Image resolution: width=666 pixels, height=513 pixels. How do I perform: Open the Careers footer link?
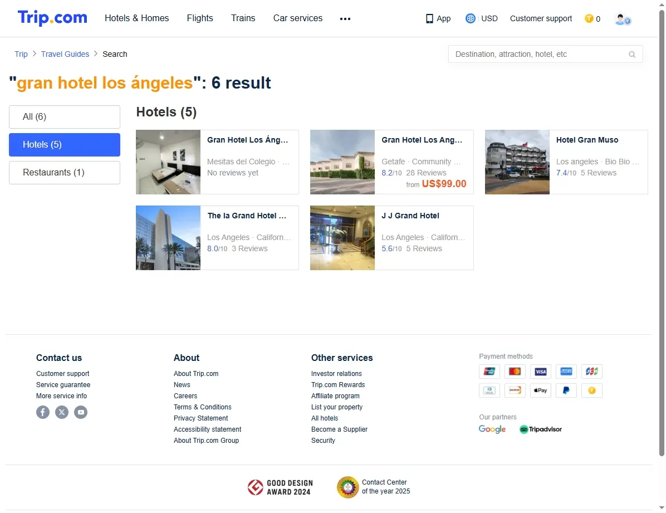click(x=185, y=395)
